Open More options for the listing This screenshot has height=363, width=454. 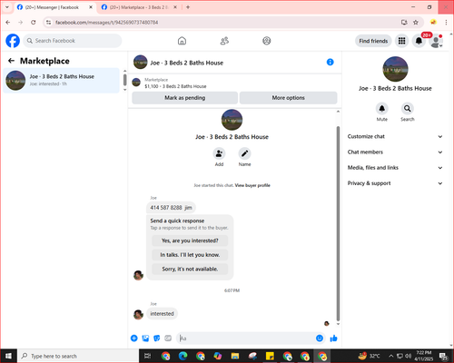pos(288,98)
